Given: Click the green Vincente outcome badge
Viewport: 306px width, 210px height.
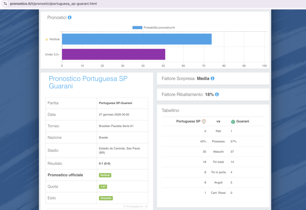Looking at the screenshot, I should (x=106, y=198).
